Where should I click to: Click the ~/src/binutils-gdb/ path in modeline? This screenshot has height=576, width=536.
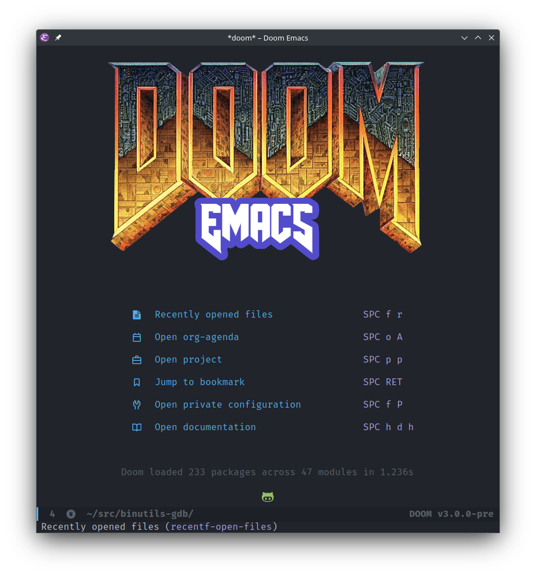140,514
